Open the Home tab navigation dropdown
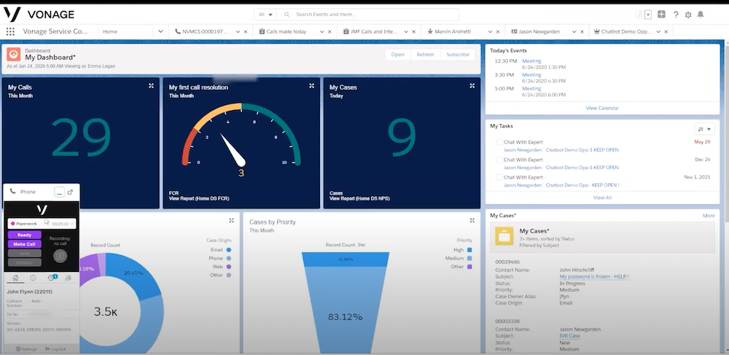The height and width of the screenshot is (355, 729). tap(161, 31)
